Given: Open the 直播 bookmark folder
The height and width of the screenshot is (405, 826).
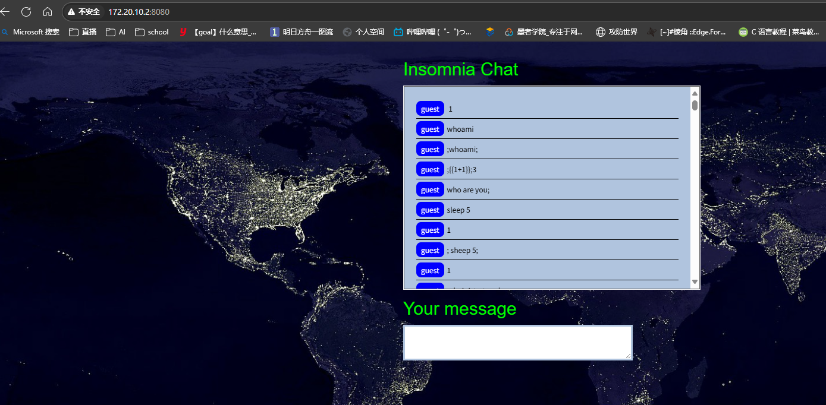Looking at the screenshot, I should [83, 32].
